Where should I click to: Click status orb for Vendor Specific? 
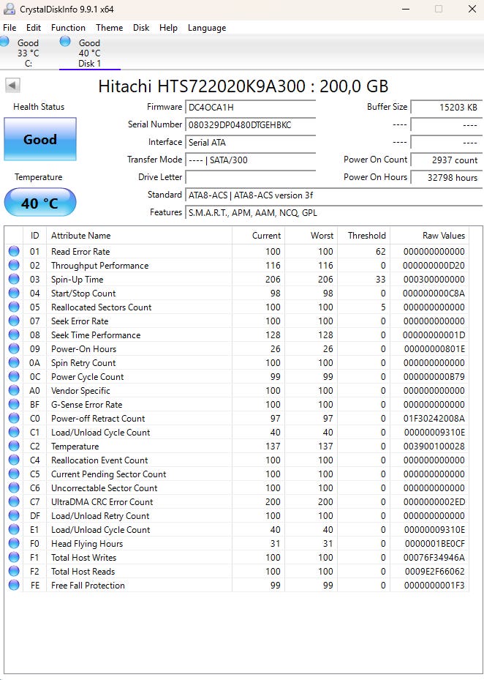point(14,390)
